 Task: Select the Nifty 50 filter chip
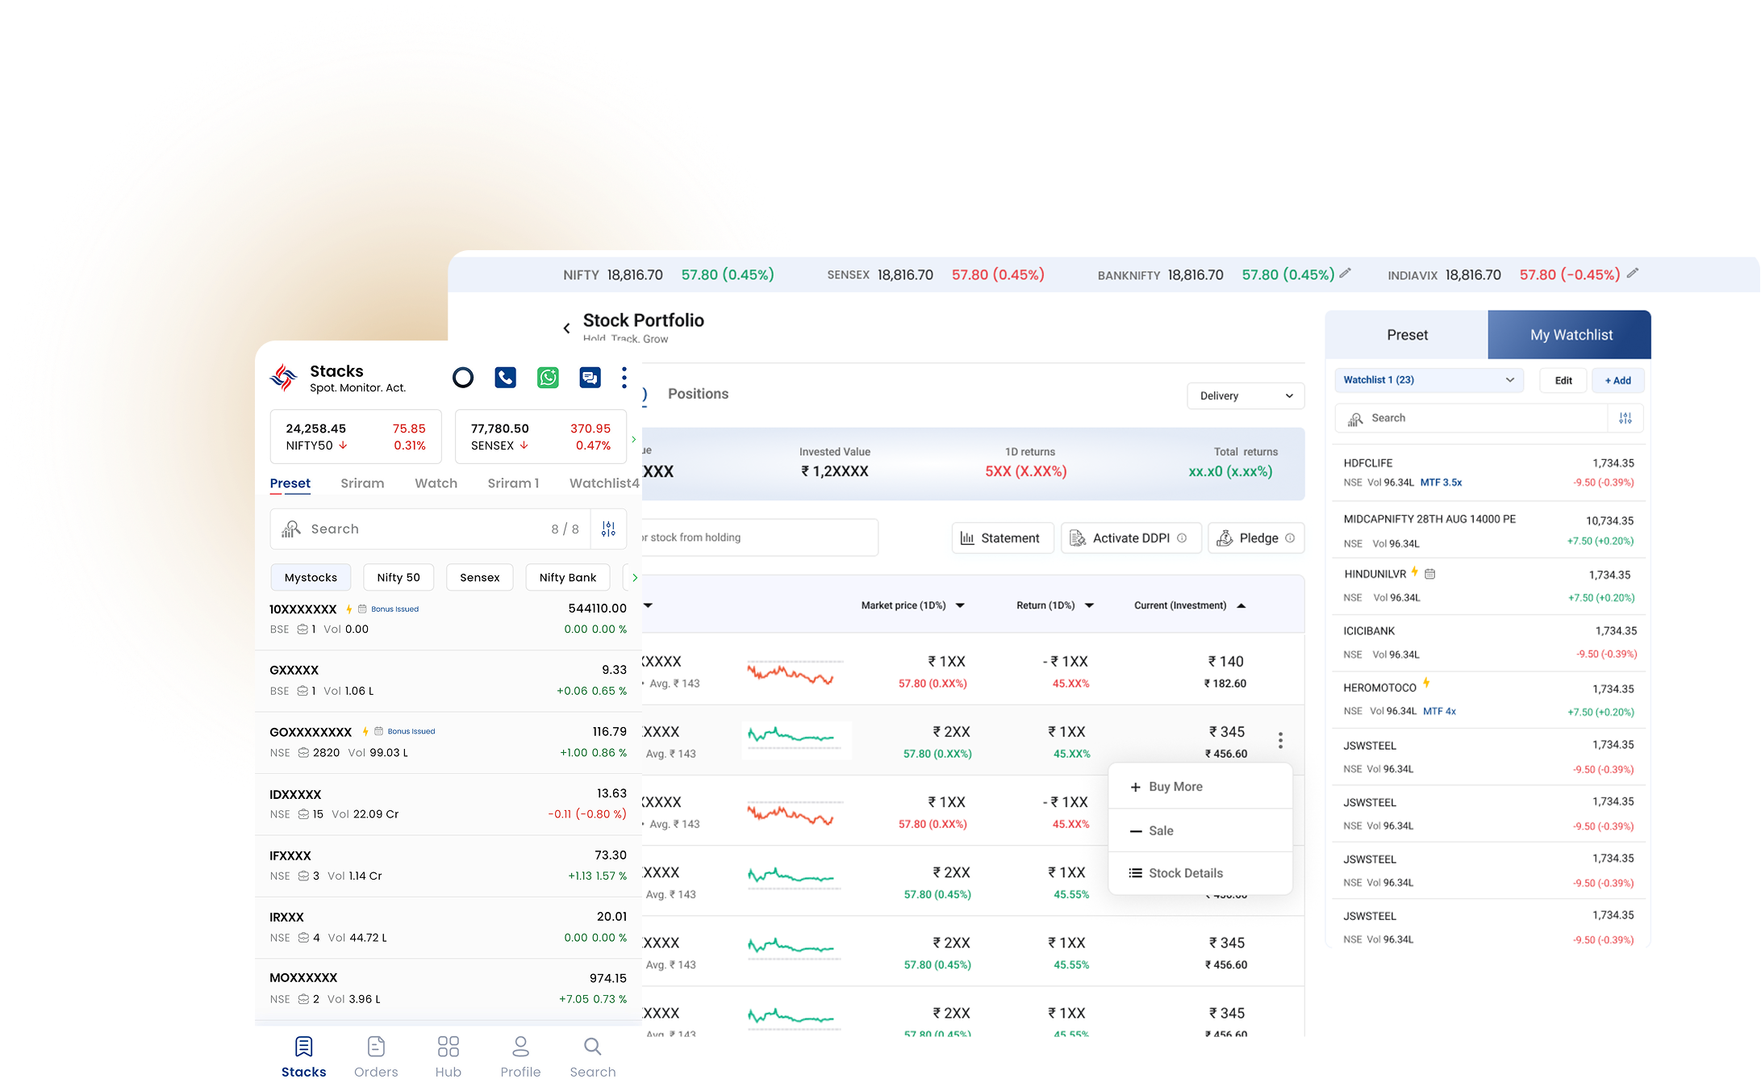[399, 578]
